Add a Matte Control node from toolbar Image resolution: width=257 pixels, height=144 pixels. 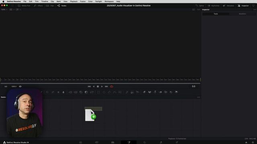(81, 92)
